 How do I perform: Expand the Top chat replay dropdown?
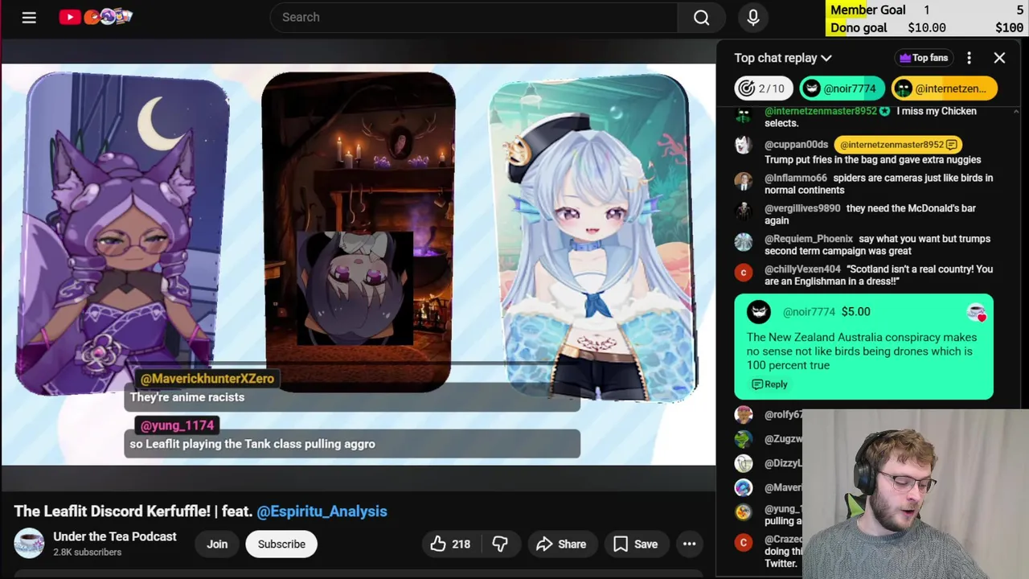(x=783, y=58)
